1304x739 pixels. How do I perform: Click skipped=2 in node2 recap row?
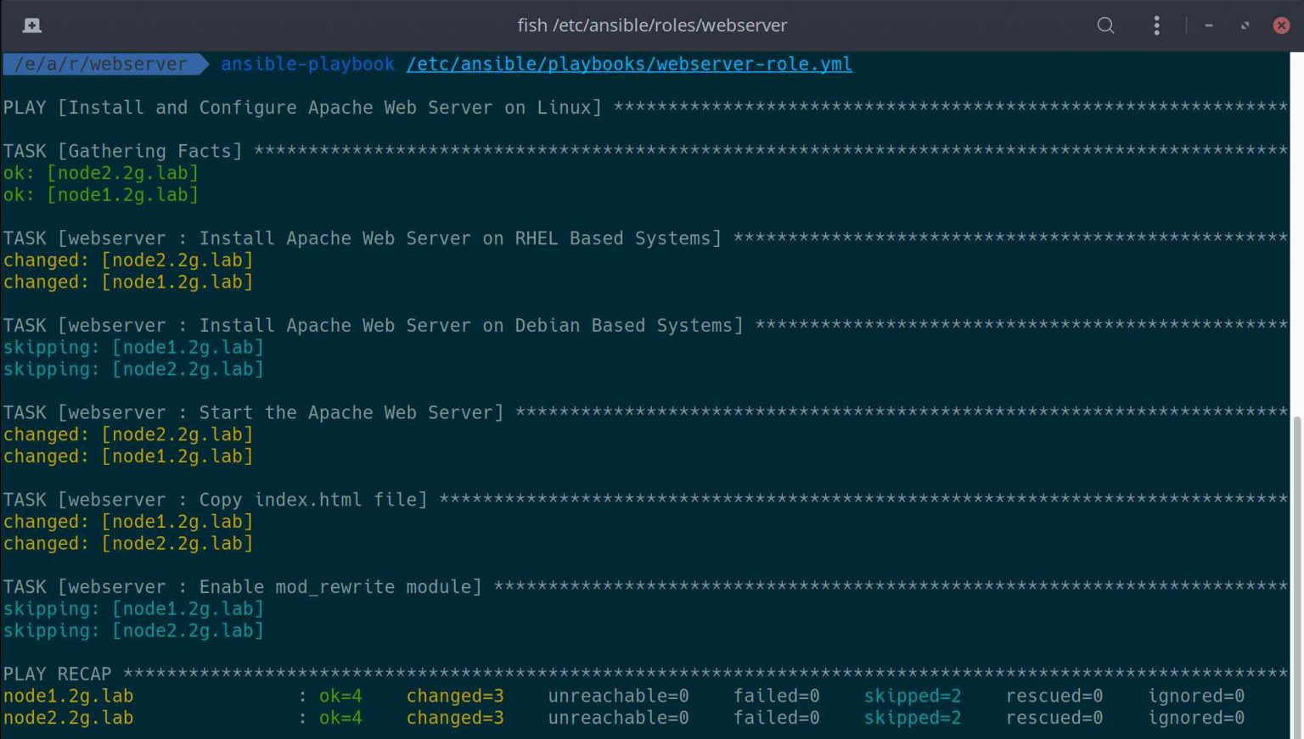913,718
